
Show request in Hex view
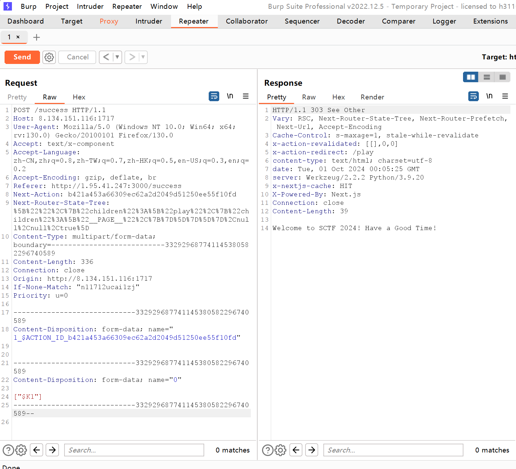pos(79,97)
